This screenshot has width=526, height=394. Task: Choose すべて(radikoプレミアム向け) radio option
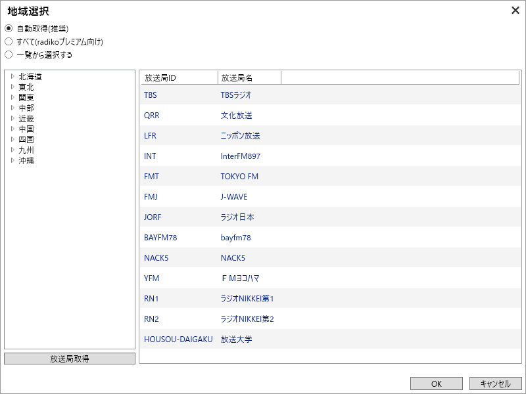[x=9, y=42]
